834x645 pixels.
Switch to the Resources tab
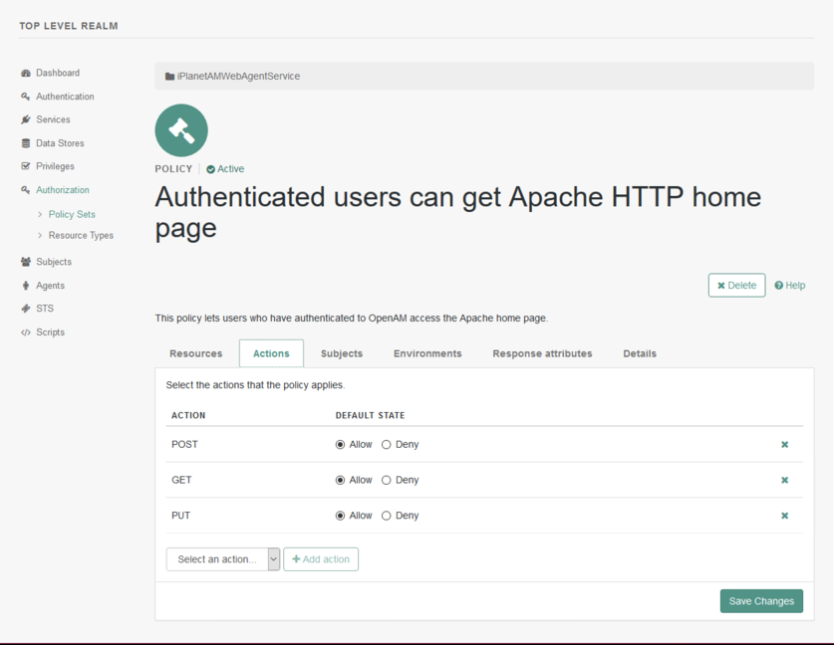[x=195, y=353]
